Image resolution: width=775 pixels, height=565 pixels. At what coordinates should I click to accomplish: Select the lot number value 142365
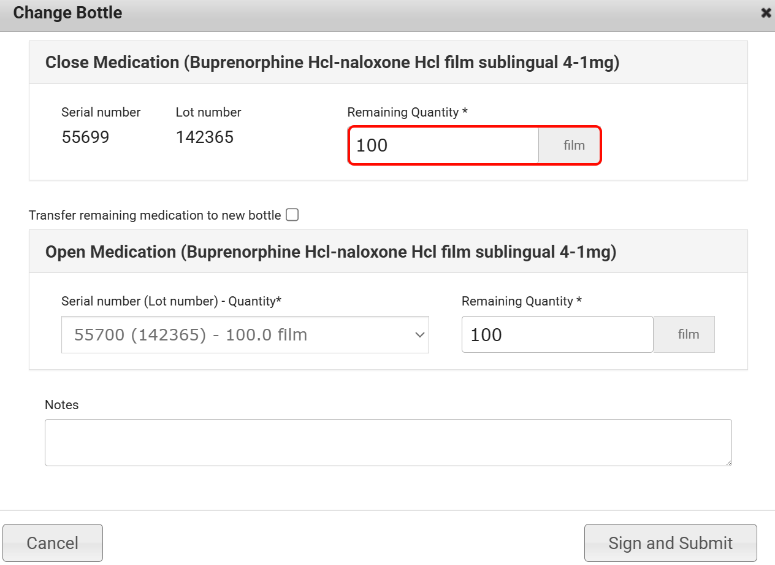(204, 137)
